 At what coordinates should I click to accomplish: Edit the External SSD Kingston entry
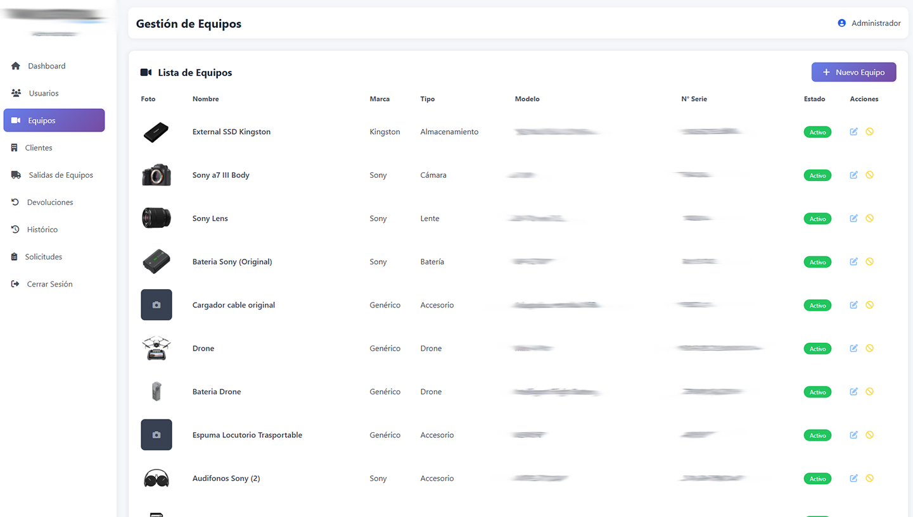pyautogui.click(x=853, y=132)
